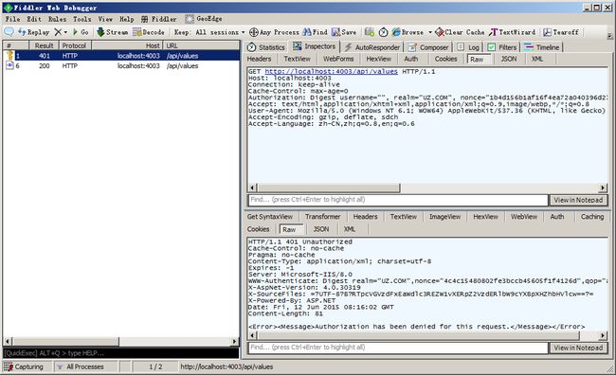Sort sessions by URL column header
This screenshot has width=616, height=375.
click(201, 45)
